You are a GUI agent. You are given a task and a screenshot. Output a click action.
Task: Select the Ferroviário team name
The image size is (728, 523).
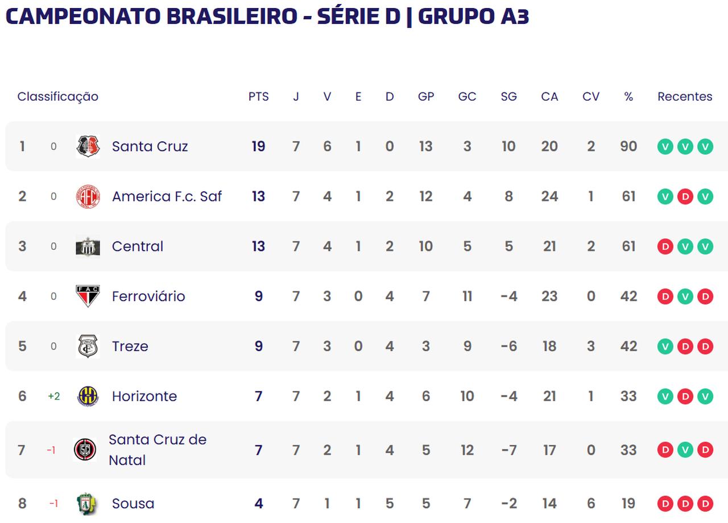148,296
